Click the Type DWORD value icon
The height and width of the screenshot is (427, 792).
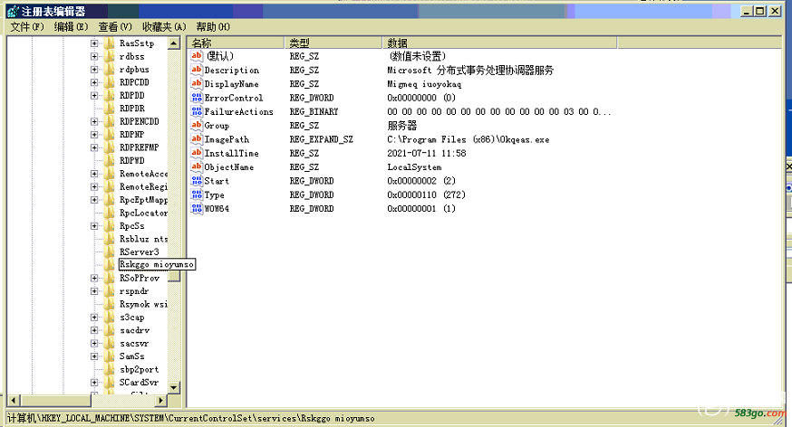[x=197, y=195]
